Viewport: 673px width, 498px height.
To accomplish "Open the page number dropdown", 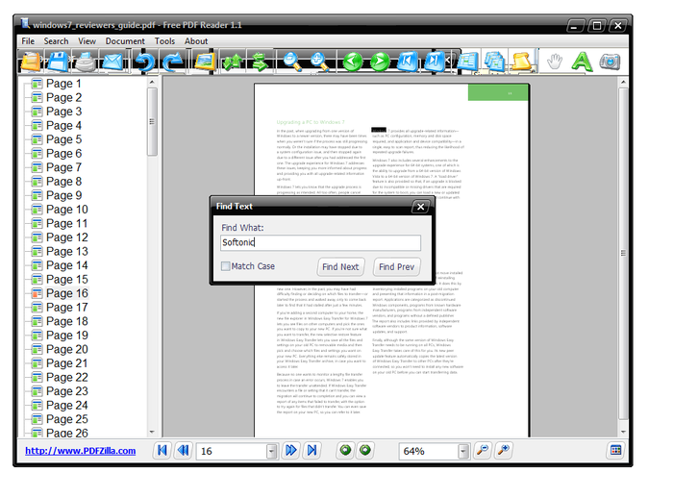I will (271, 451).
